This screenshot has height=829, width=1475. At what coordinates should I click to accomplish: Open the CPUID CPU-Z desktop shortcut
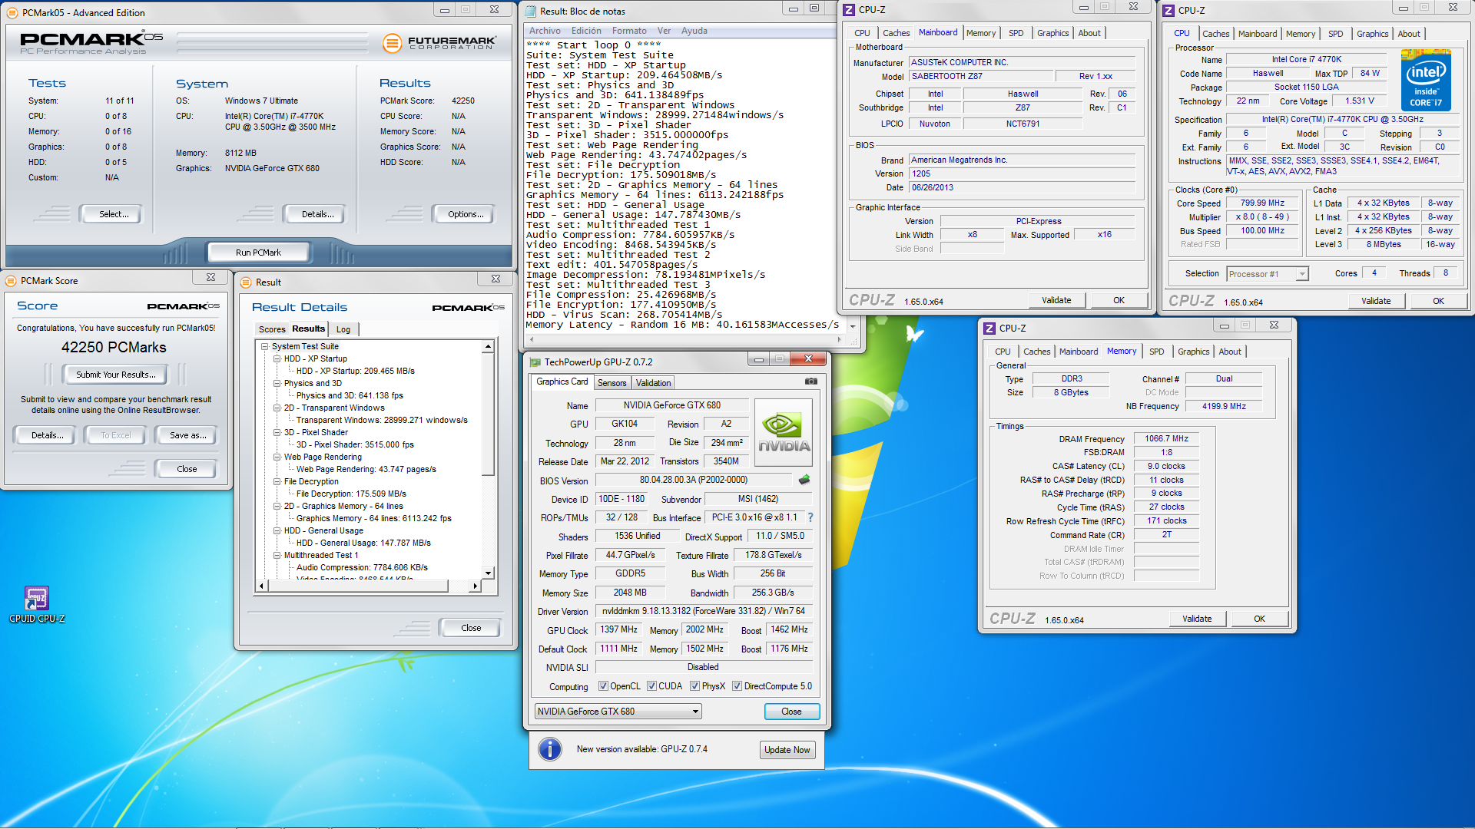coord(37,604)
